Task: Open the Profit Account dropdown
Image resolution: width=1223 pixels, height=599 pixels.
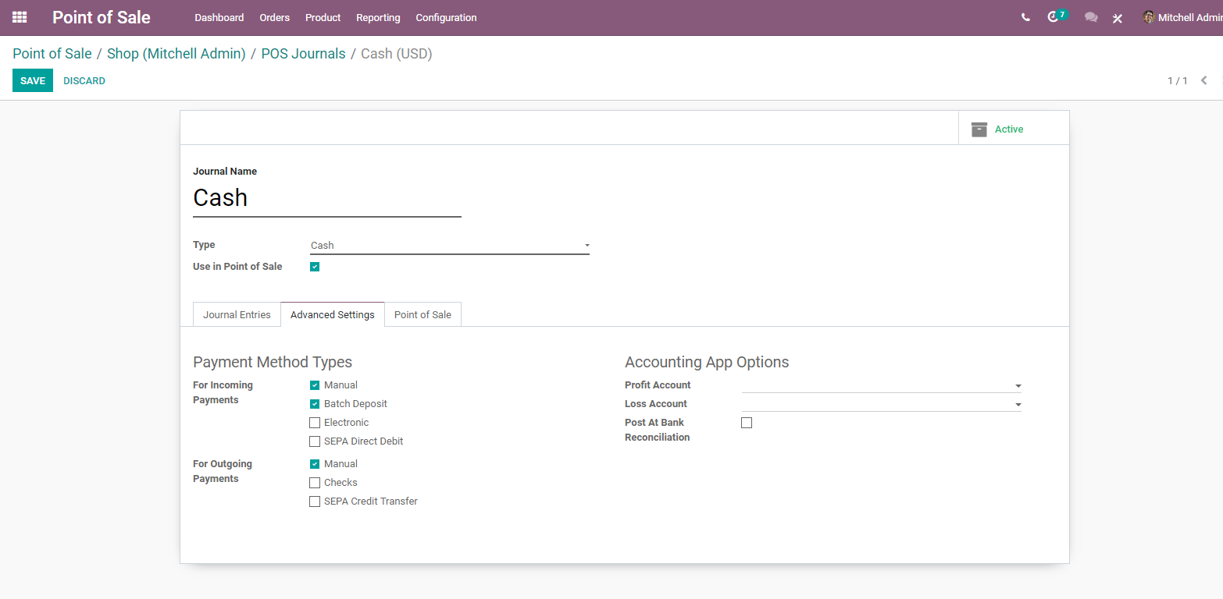Action: coord(882,385)
